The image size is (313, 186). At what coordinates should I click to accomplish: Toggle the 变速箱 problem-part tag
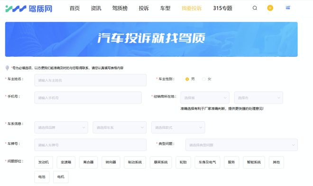66,162
